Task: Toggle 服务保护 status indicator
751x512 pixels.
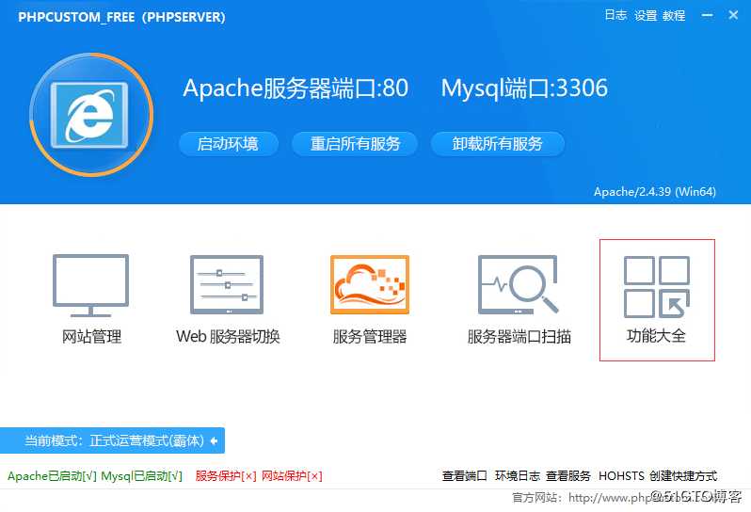Action: pos(226,476)
